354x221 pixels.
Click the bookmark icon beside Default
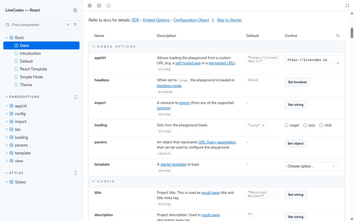click(x=16, y=61)
